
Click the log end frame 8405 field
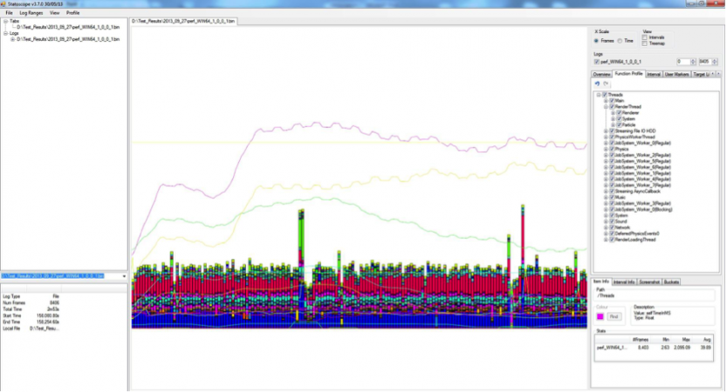coord(705,62)
